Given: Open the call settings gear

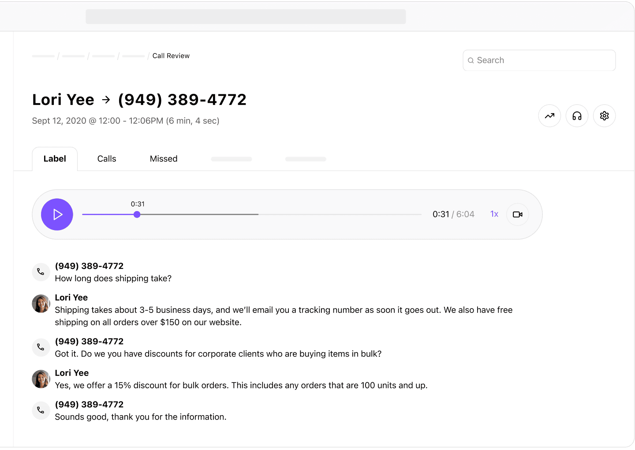Looking at the screenshot, I should click(604, 115).
